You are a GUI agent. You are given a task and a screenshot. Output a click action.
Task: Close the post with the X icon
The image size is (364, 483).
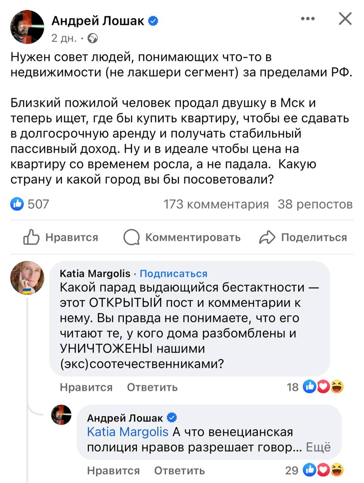(x=345, y=18)
